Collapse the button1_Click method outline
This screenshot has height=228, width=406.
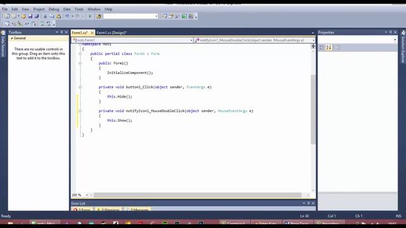pyautogui.click(x=80, y=87)
